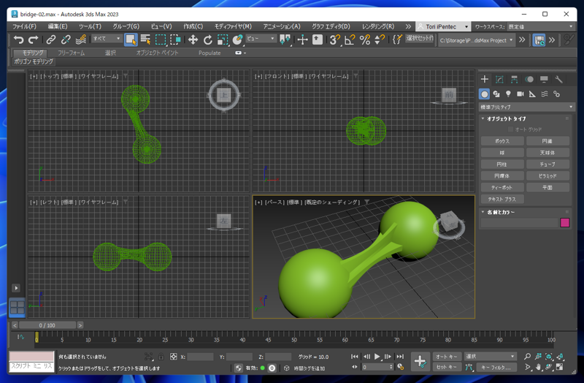Viewport: 584px width, 383px height.
Task: Click Bind to Space Warp icon
Action: coord(81,39)
